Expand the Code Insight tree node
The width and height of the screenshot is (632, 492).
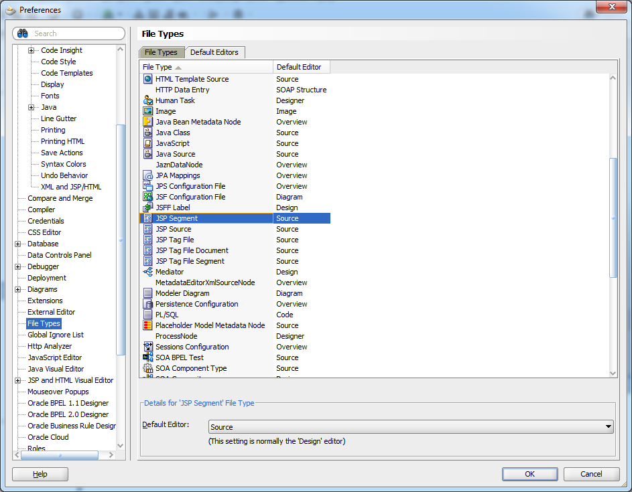click(32, 50)
